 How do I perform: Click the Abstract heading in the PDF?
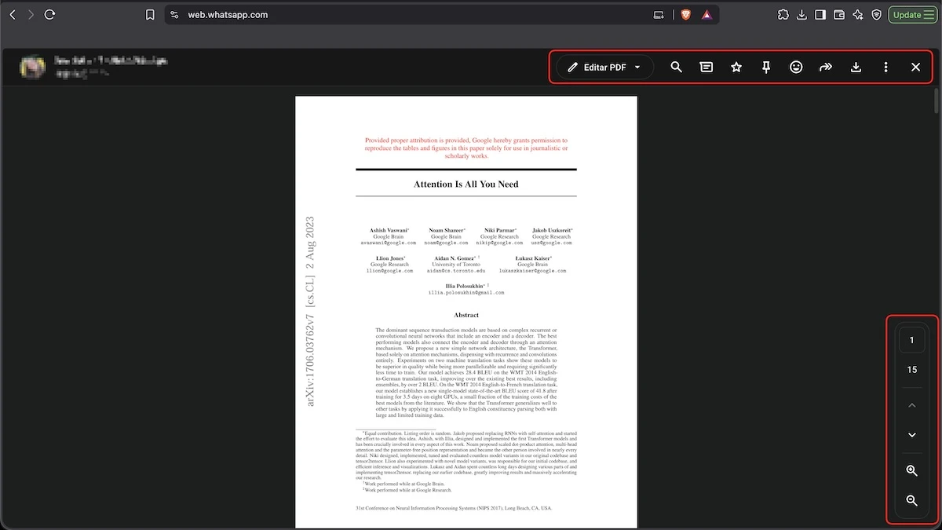click(466, 315)
